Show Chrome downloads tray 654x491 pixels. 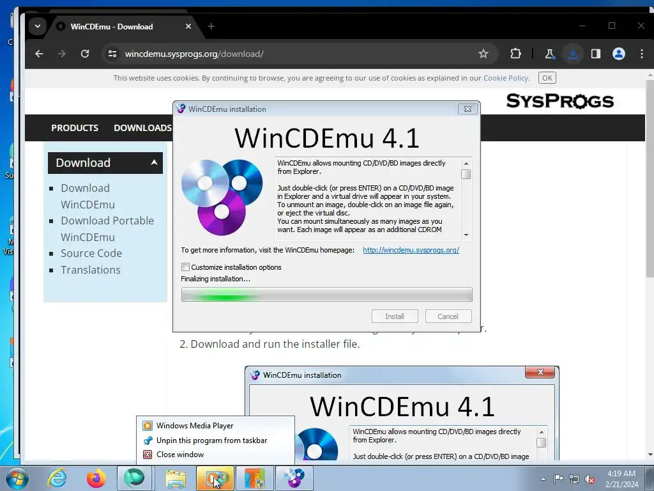(x=573, y=54)
